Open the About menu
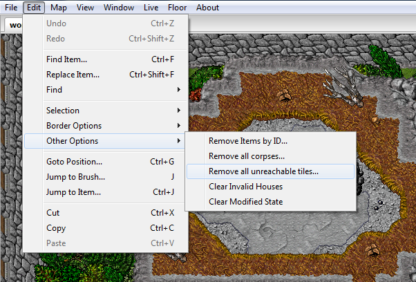Screen dimensions: 416x282 (207, 8)
